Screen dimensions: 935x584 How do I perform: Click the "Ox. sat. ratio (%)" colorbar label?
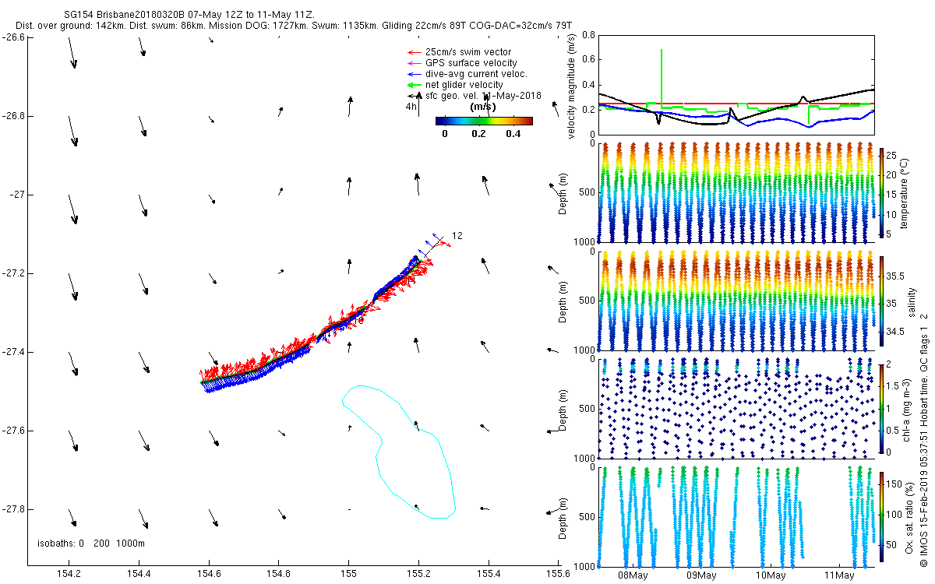click(909, 516)
